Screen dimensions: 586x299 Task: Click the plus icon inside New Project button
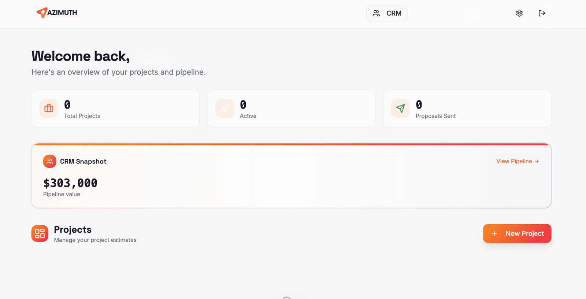click(x=495, y=233)
